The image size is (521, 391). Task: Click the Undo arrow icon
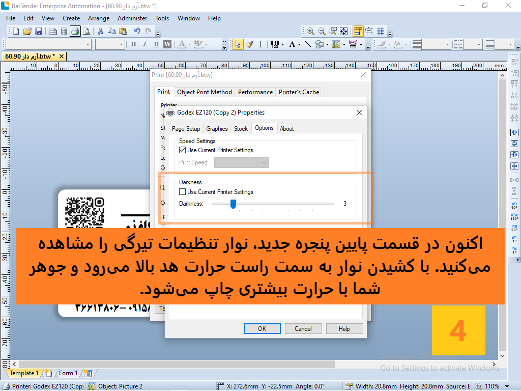pyautogui.click(x=137, y=31)
